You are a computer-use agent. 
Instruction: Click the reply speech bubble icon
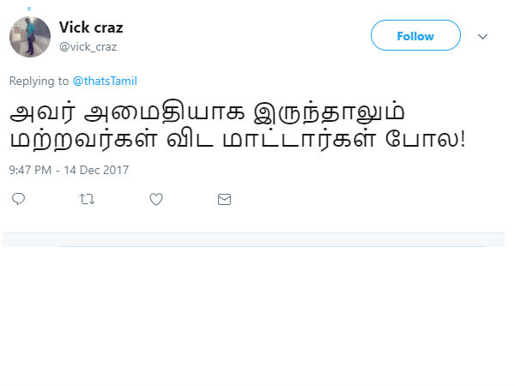pyautogui.click(x=19, y=199)
